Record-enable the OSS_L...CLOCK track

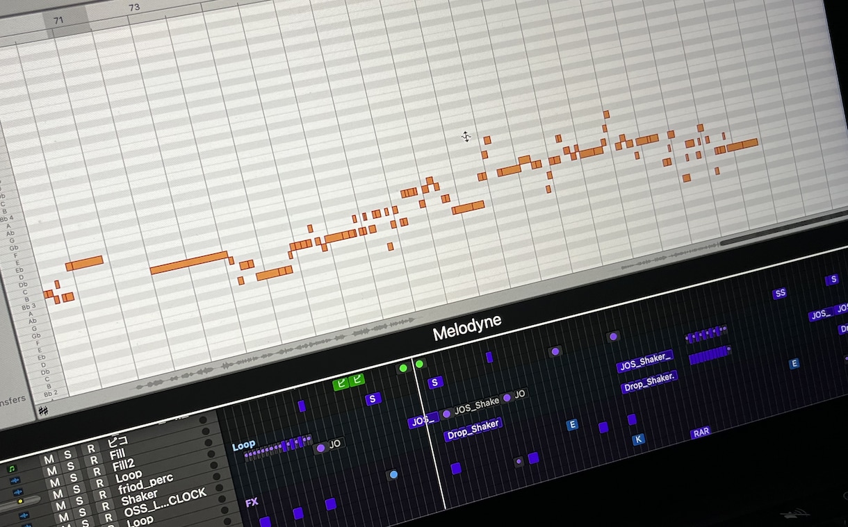click(109, 518)
